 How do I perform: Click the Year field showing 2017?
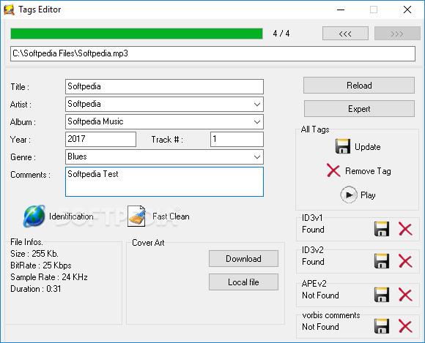[100, 139]
